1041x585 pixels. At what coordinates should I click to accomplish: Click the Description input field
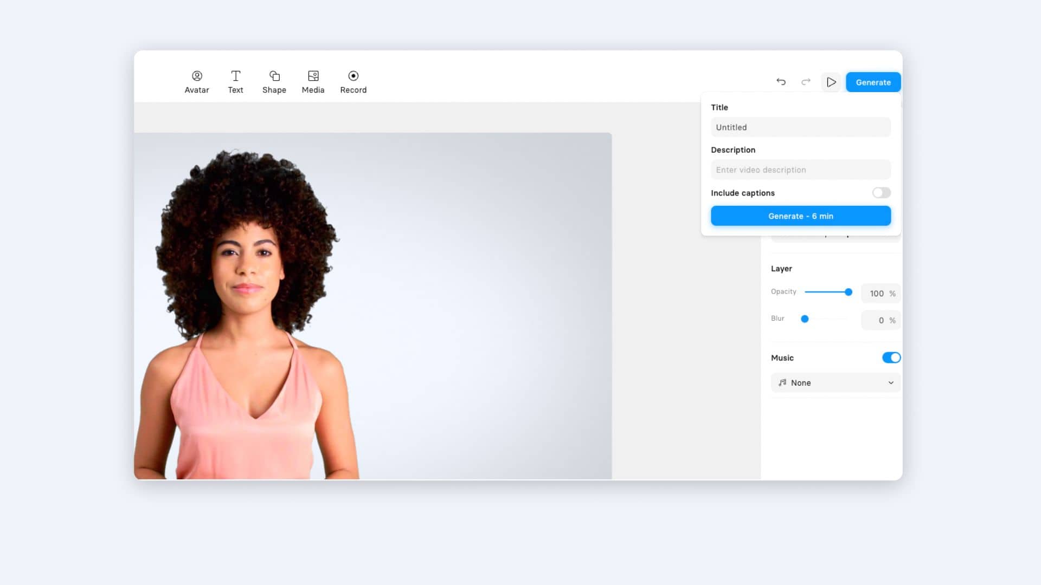(x=800, y=170)
